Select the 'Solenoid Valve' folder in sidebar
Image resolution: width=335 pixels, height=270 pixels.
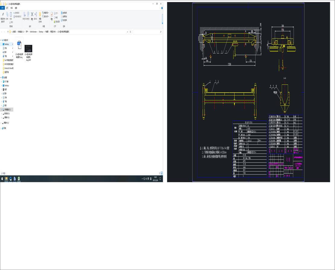tap(8, 68)
